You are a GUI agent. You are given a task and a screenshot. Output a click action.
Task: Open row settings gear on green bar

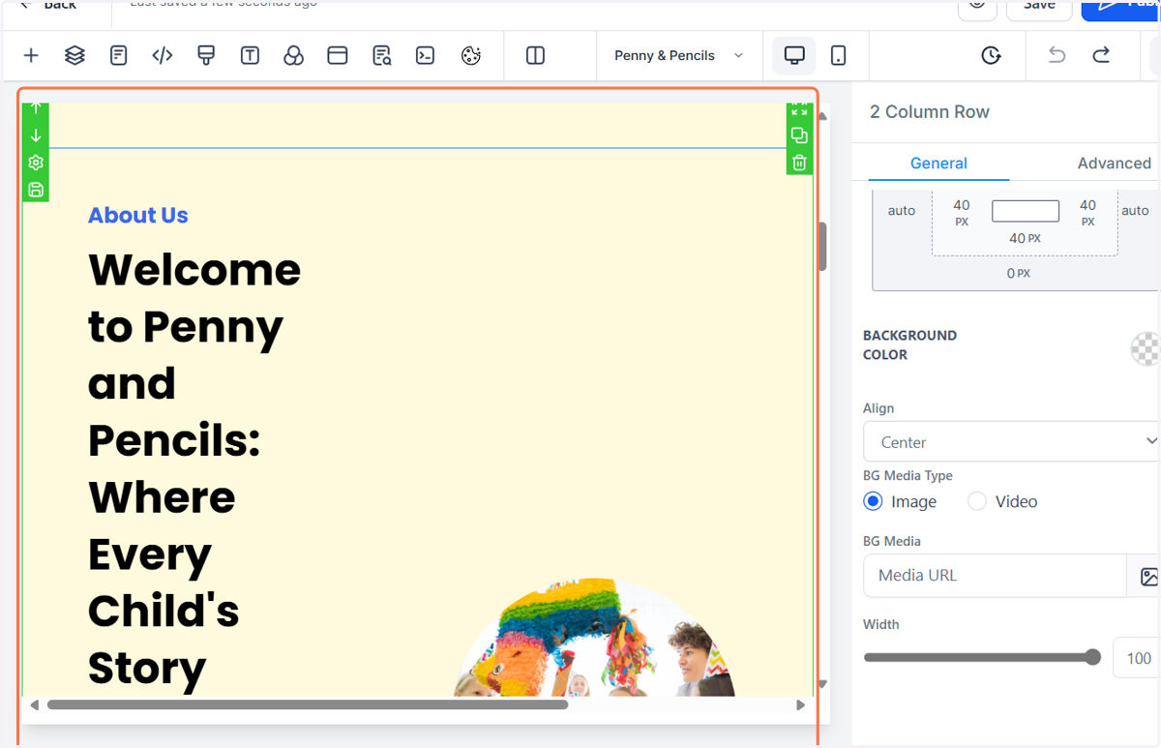point(36,163)
